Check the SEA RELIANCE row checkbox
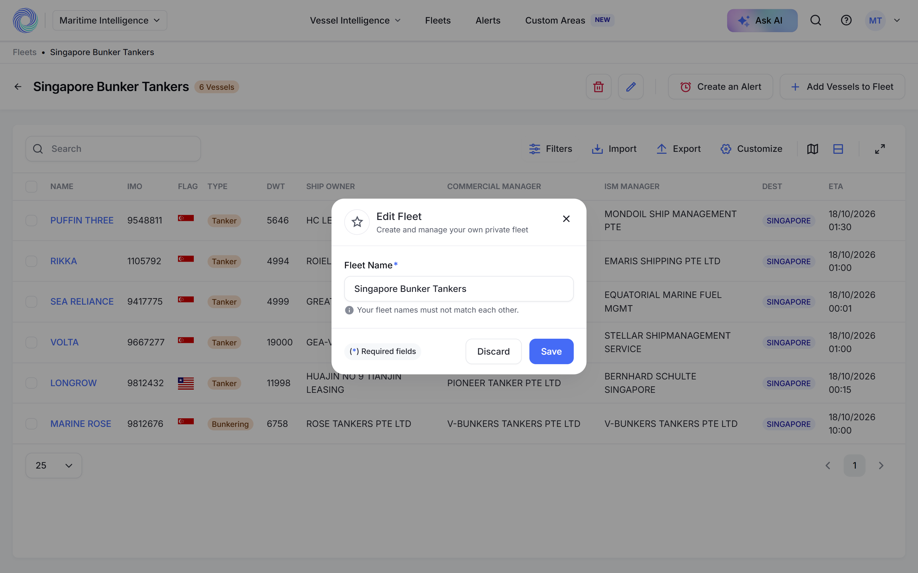 pyautogui.click(x=31, y=302)
